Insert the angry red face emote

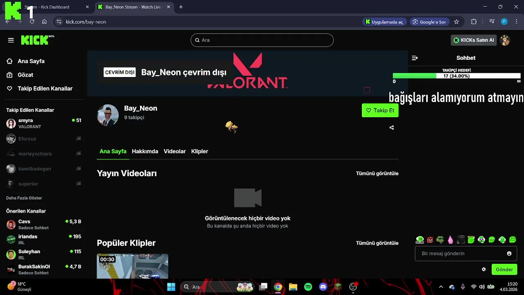coord(430,240)
